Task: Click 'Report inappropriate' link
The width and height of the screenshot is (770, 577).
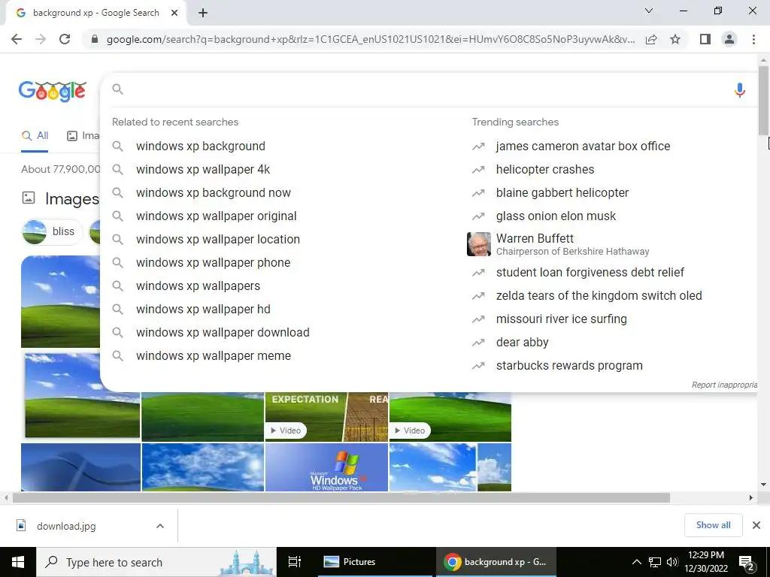Action: pyautogui.click(x=724, y=385)
